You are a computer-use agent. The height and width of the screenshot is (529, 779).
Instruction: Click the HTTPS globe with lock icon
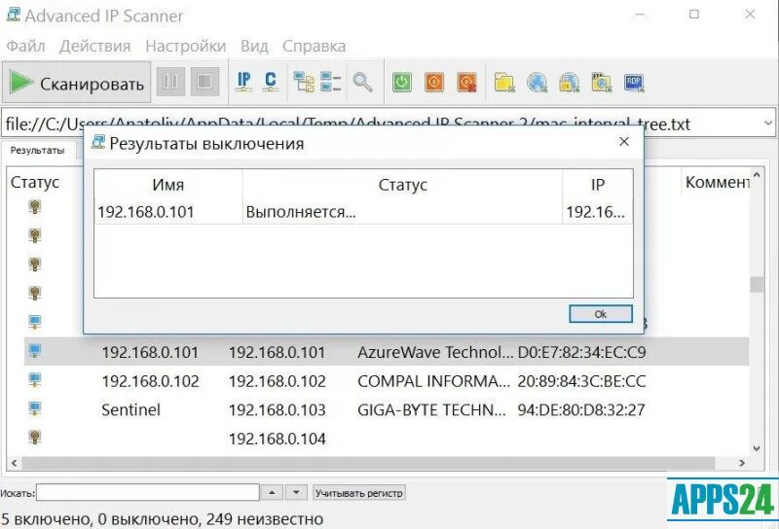point(569,83)
